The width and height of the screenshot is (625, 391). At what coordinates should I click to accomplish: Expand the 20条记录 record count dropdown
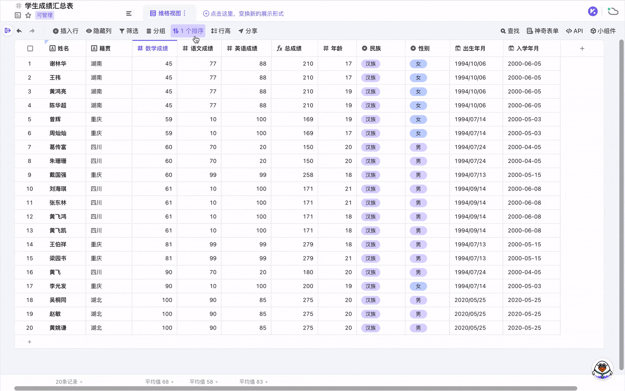(x=68, y=382)
